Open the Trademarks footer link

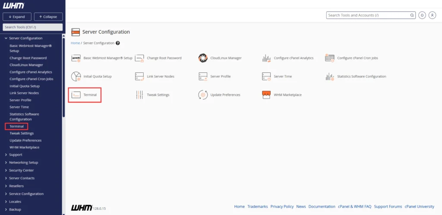[257, 206]
